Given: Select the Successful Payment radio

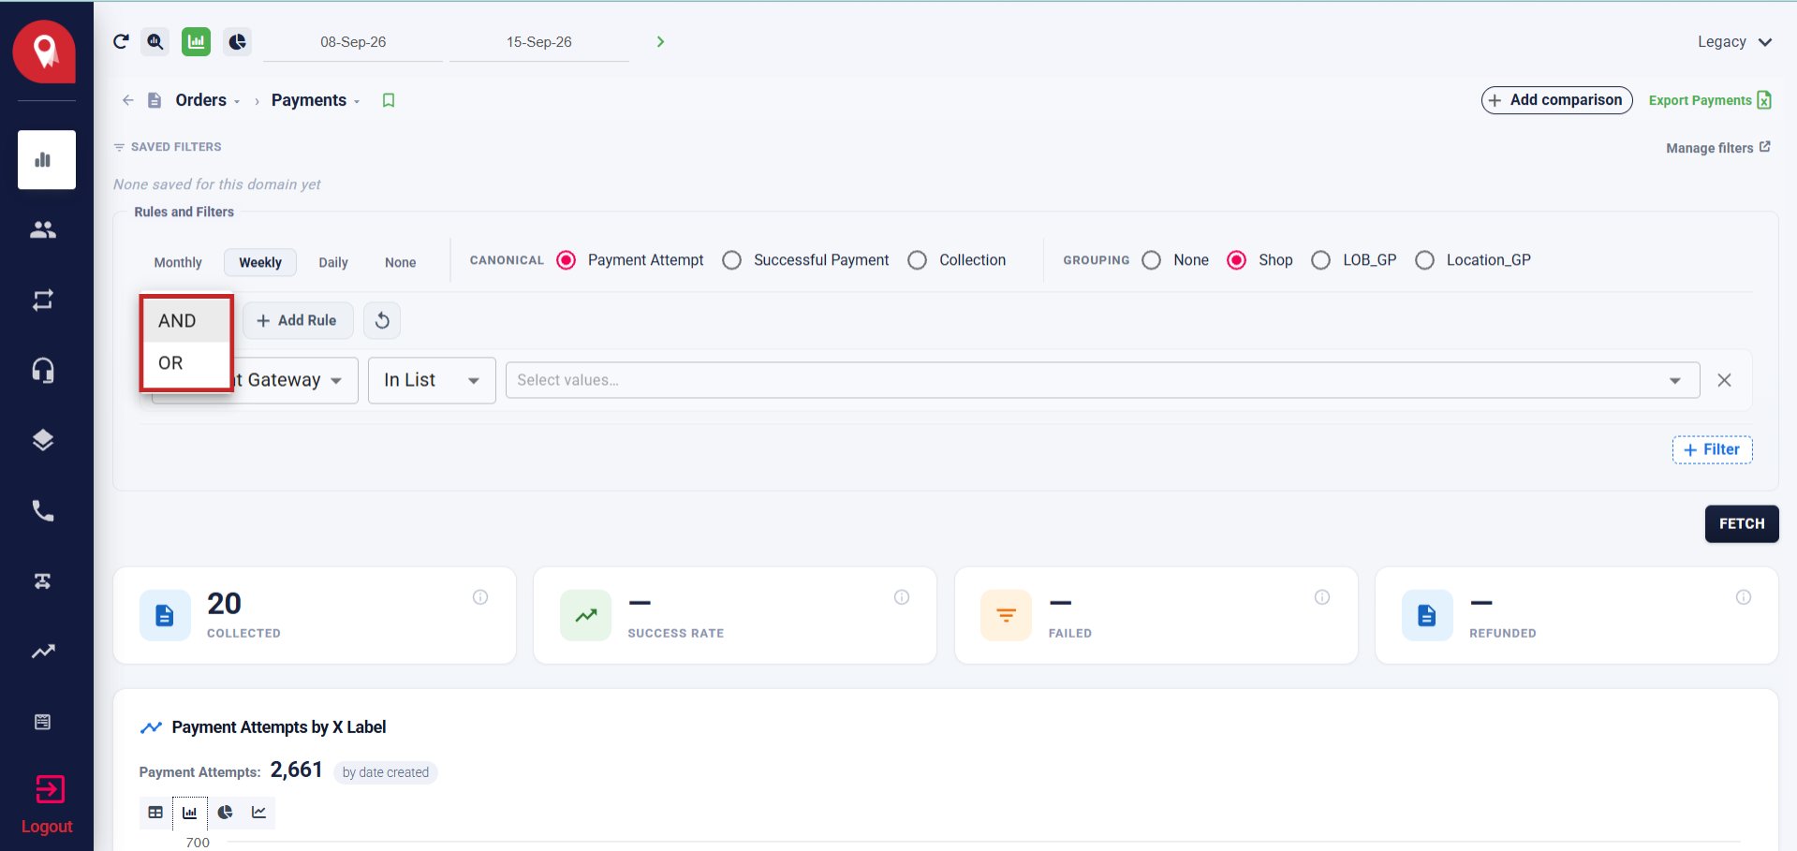Looking at the screenshot, I should 732,260.
